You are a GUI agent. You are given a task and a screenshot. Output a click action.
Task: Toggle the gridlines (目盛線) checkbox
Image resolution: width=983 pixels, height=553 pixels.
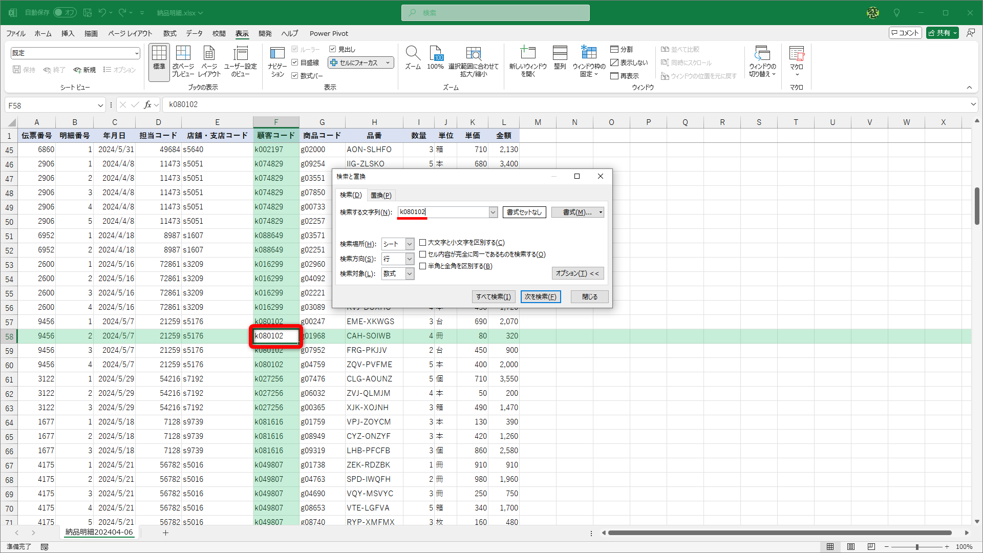point(295,62)
